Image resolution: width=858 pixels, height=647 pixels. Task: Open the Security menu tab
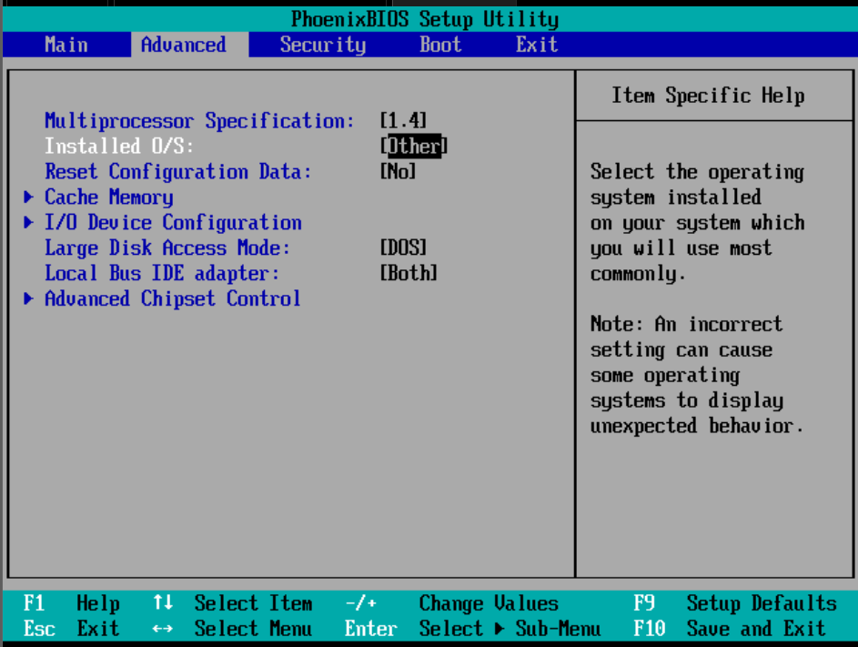coord(323,45)
